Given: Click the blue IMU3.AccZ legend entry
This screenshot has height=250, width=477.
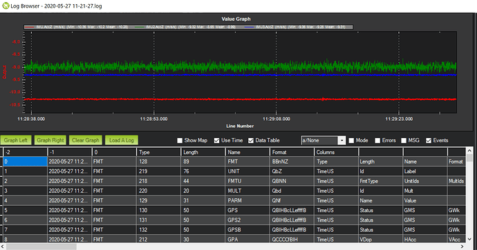Looking at the screenshot, I should (297, 27).
